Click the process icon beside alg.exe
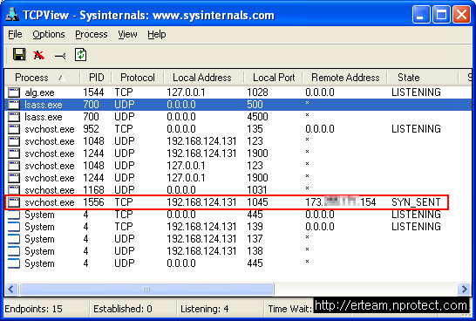 coord(14,92)
